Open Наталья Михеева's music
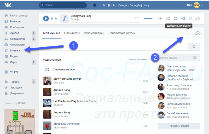 (x=178, y=78)
